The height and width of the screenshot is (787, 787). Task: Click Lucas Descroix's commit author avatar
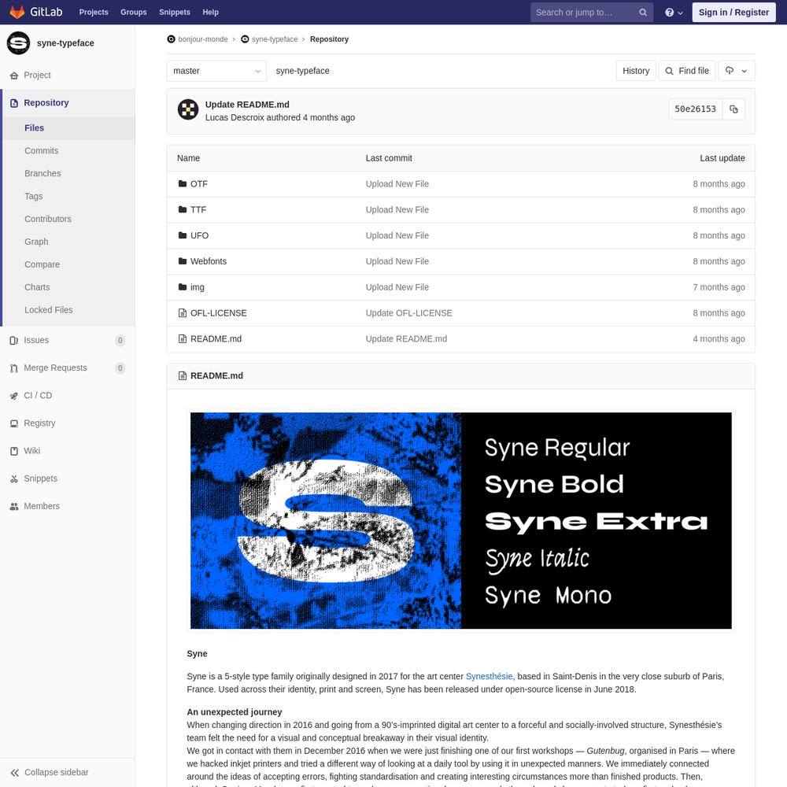coord(188,109)
